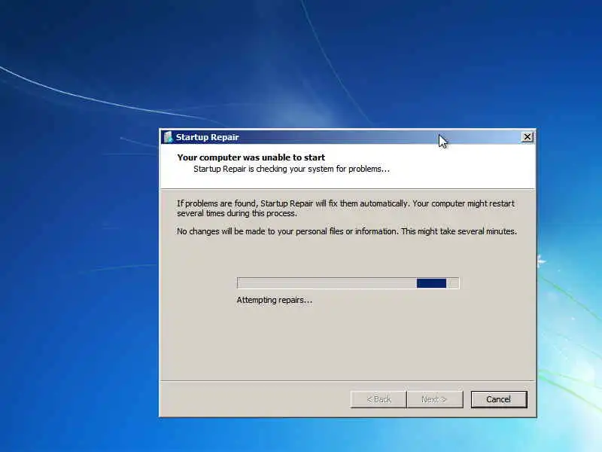602x452 pixels.
Task: Click 'If problems are found' paragraph
Action: 345,209
